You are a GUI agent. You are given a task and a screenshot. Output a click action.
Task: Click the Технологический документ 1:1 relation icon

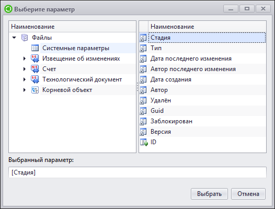pyautogui.click(x=35, y=79)
